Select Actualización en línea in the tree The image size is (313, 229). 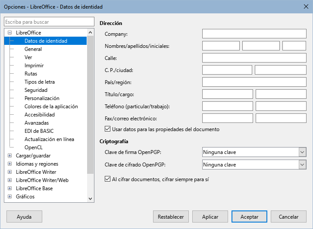pyautogui.click(x=49, y=139)
